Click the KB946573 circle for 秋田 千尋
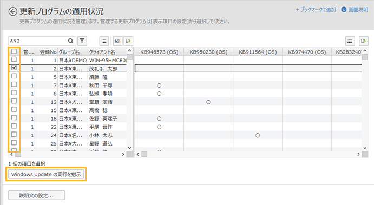 (x=159, y=85)
